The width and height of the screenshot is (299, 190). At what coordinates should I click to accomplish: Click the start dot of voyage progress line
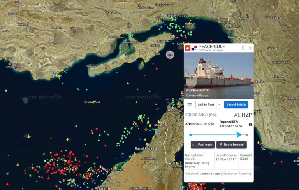point(190,135)
